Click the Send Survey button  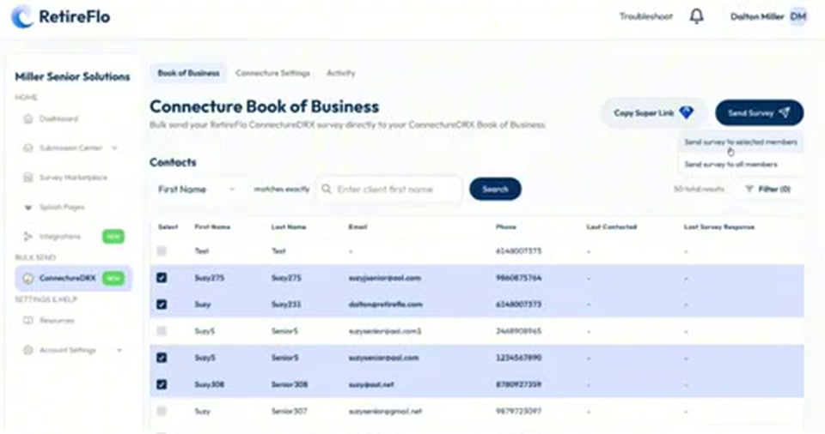[x=759, y=112]
